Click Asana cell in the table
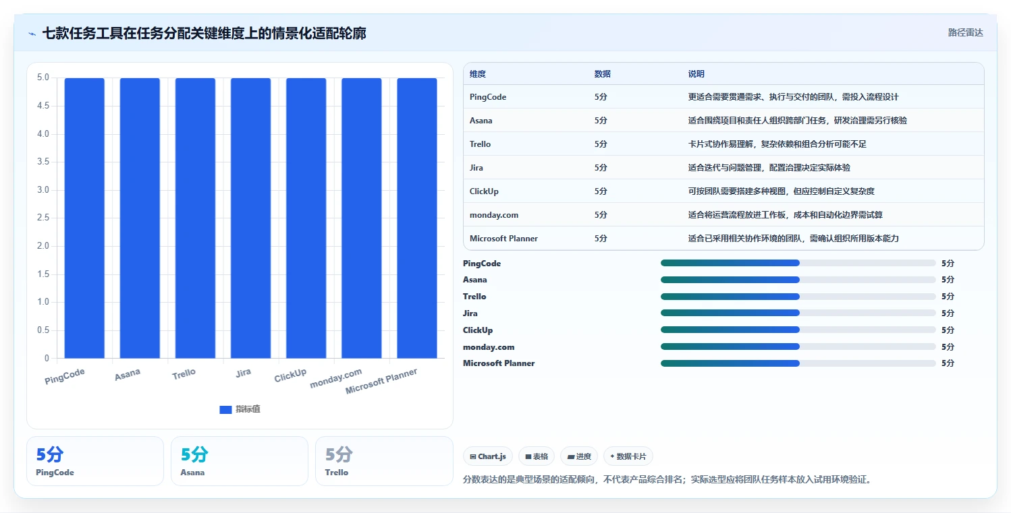The width and height of the screenshot is (1011, 513). tap(481, 121)
